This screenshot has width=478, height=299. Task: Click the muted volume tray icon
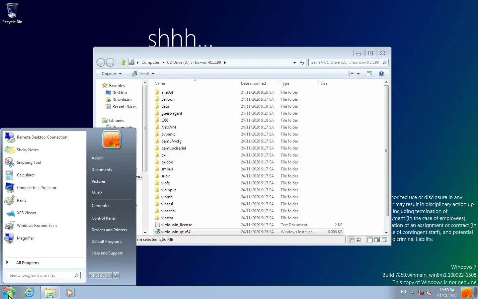point(429,293)
